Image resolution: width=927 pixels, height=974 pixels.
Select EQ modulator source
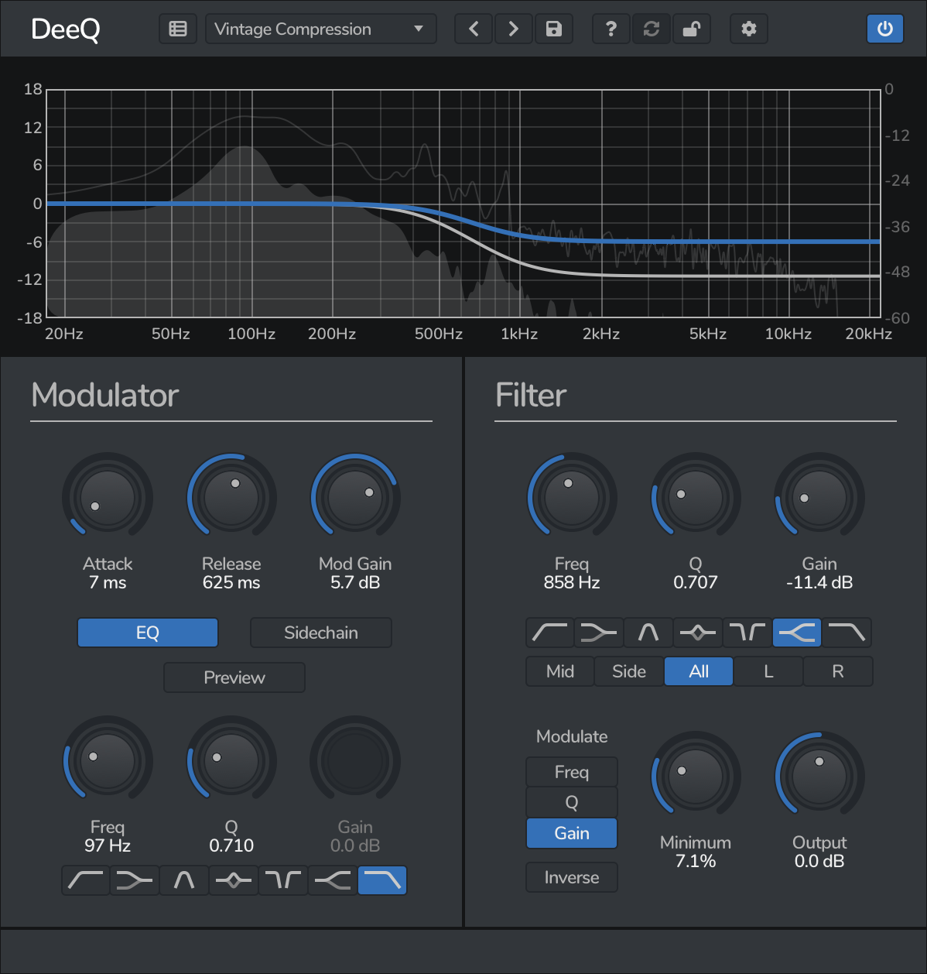coord(148,633)
